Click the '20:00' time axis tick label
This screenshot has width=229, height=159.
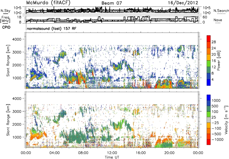(169, 153)
